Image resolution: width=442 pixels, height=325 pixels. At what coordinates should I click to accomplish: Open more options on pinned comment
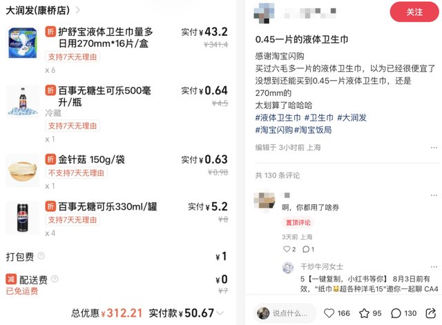click(x=434, y=195)
